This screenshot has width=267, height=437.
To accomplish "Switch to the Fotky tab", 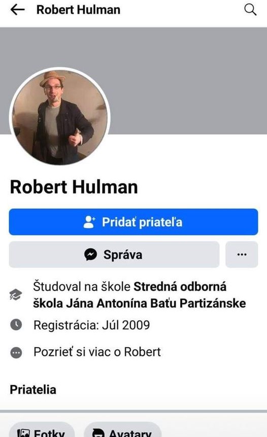I will (42, 429).
